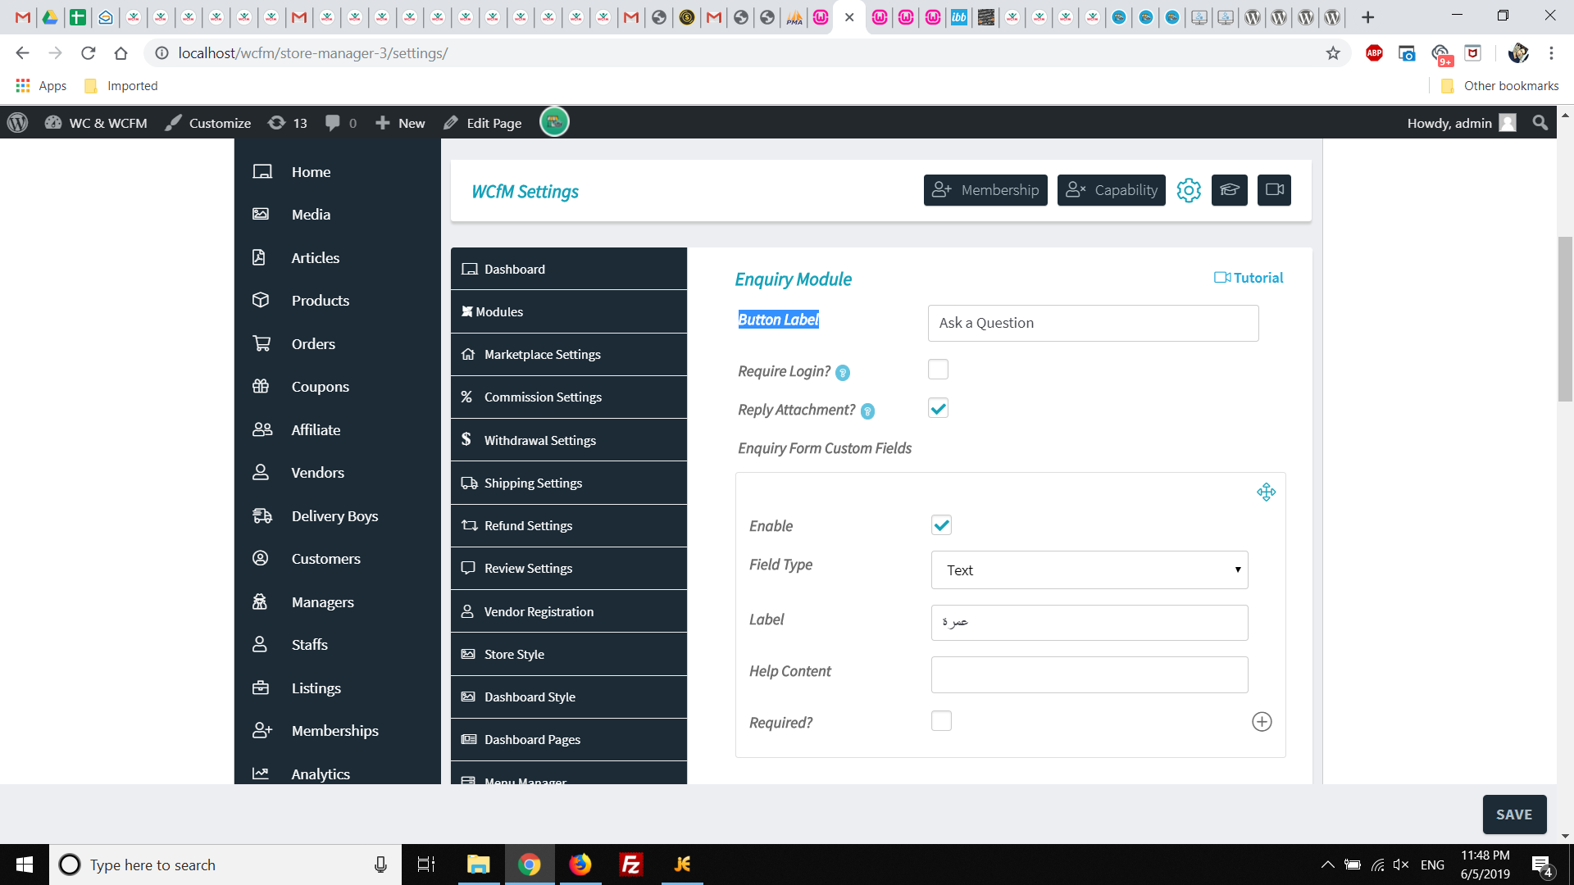
Task: Click the move handle icon of custom field
Action: 1266,492
